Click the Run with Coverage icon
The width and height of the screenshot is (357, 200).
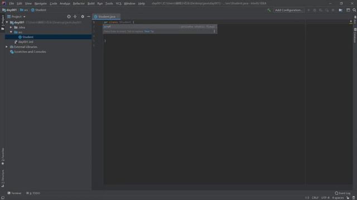321,10
